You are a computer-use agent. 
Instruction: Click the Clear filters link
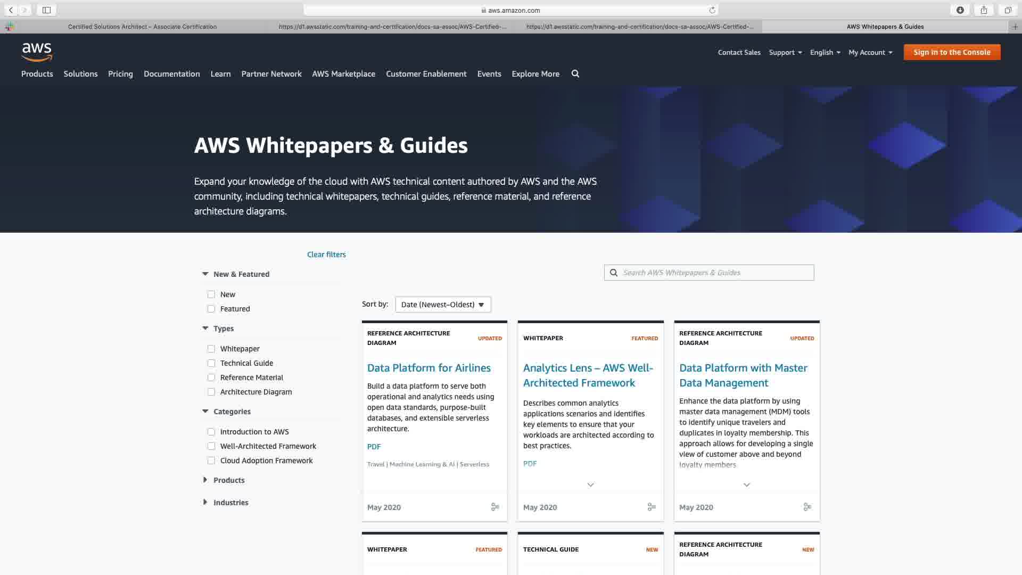[x=326, y=254]
